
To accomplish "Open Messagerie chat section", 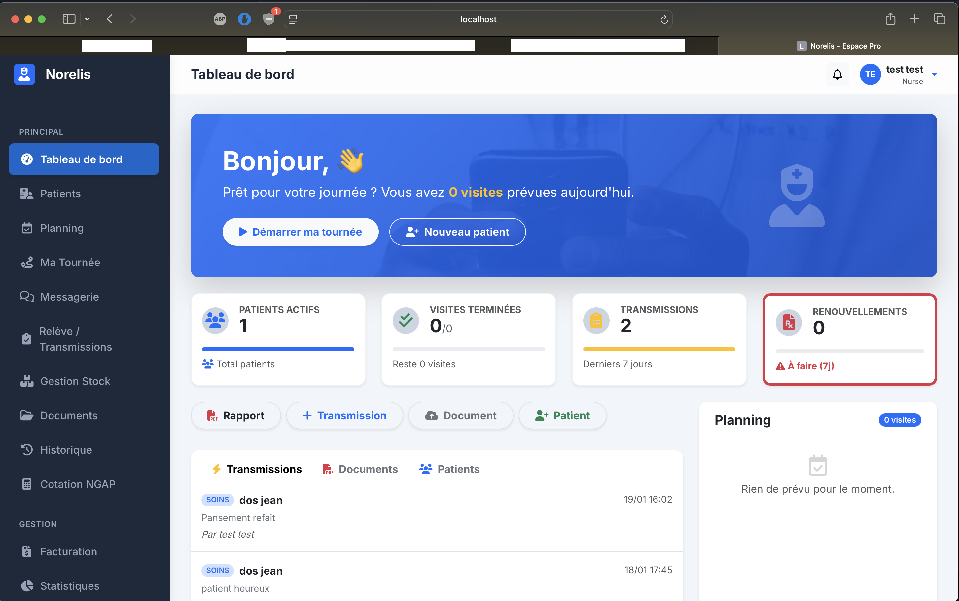I will [x=69, y=297].
